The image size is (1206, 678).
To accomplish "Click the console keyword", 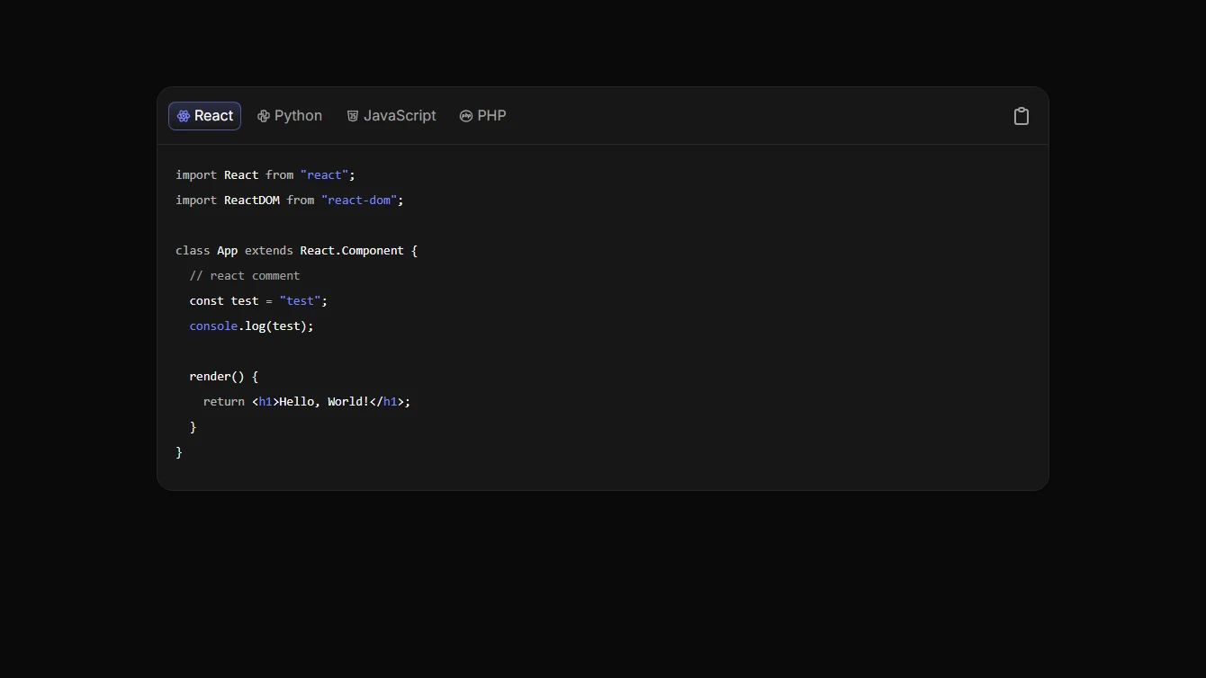I will [x=213, y=326].
